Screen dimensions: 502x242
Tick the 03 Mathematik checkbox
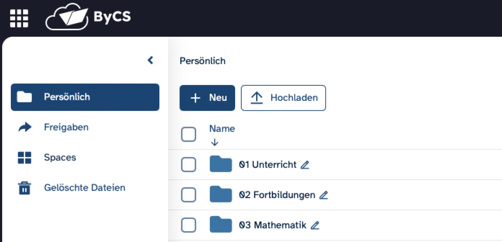188,225
